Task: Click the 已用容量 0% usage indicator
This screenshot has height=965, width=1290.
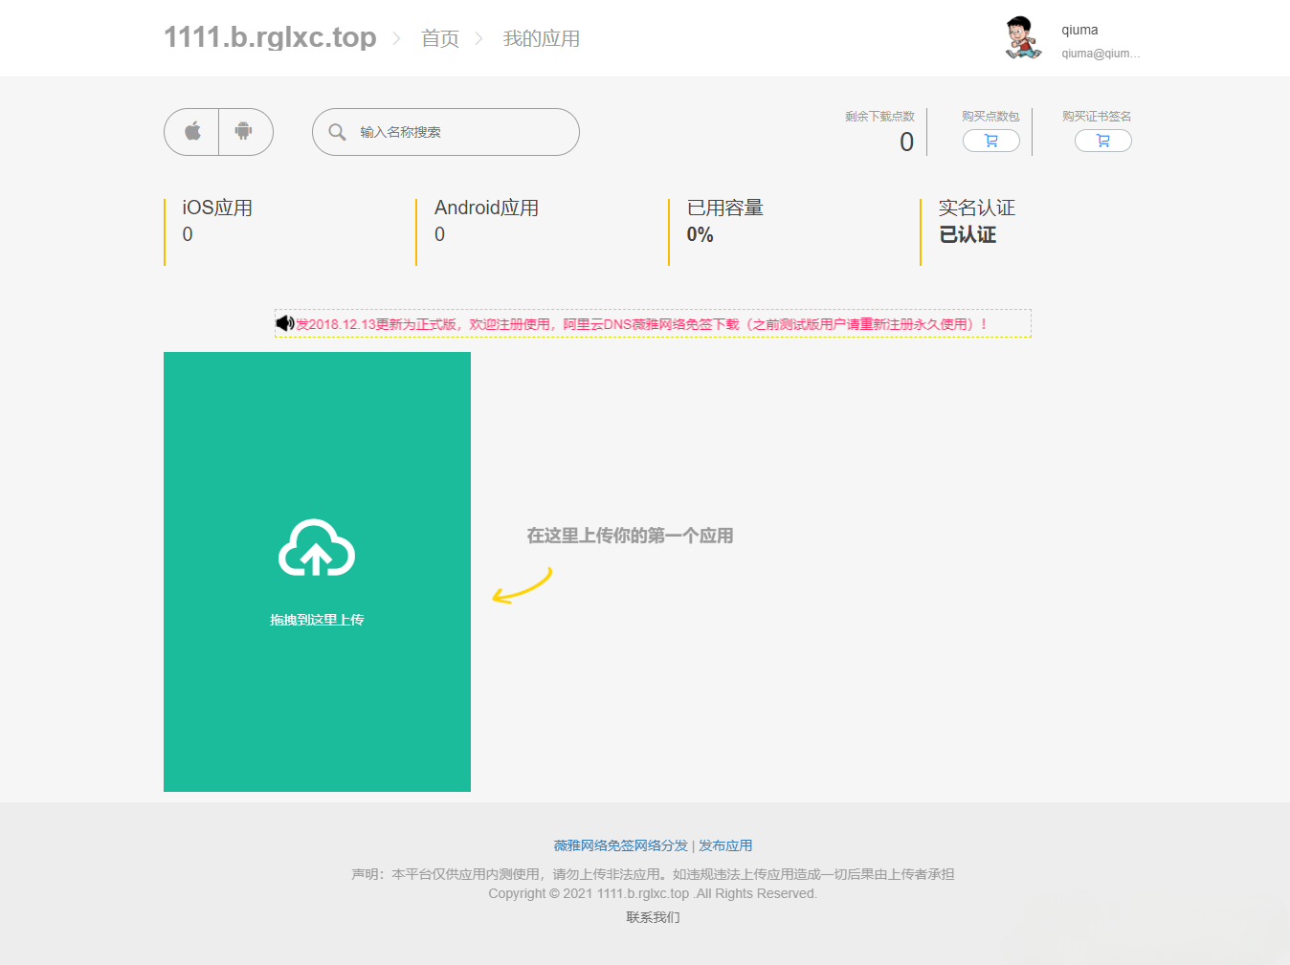Action: [723, 221]
